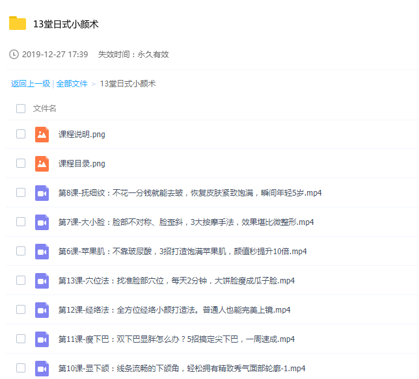Open the 全部文件 breadcrumb link
419x379 pixels.
pos(72,84)
